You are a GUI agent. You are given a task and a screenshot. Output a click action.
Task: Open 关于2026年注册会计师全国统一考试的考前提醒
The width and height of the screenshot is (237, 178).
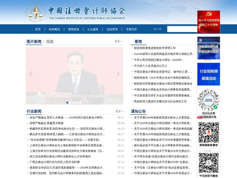click(163, 129)
